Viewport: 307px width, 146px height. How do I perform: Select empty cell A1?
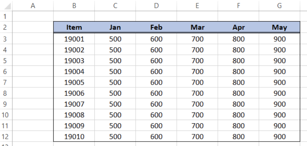pyautogui.click(x=33, y=16)
